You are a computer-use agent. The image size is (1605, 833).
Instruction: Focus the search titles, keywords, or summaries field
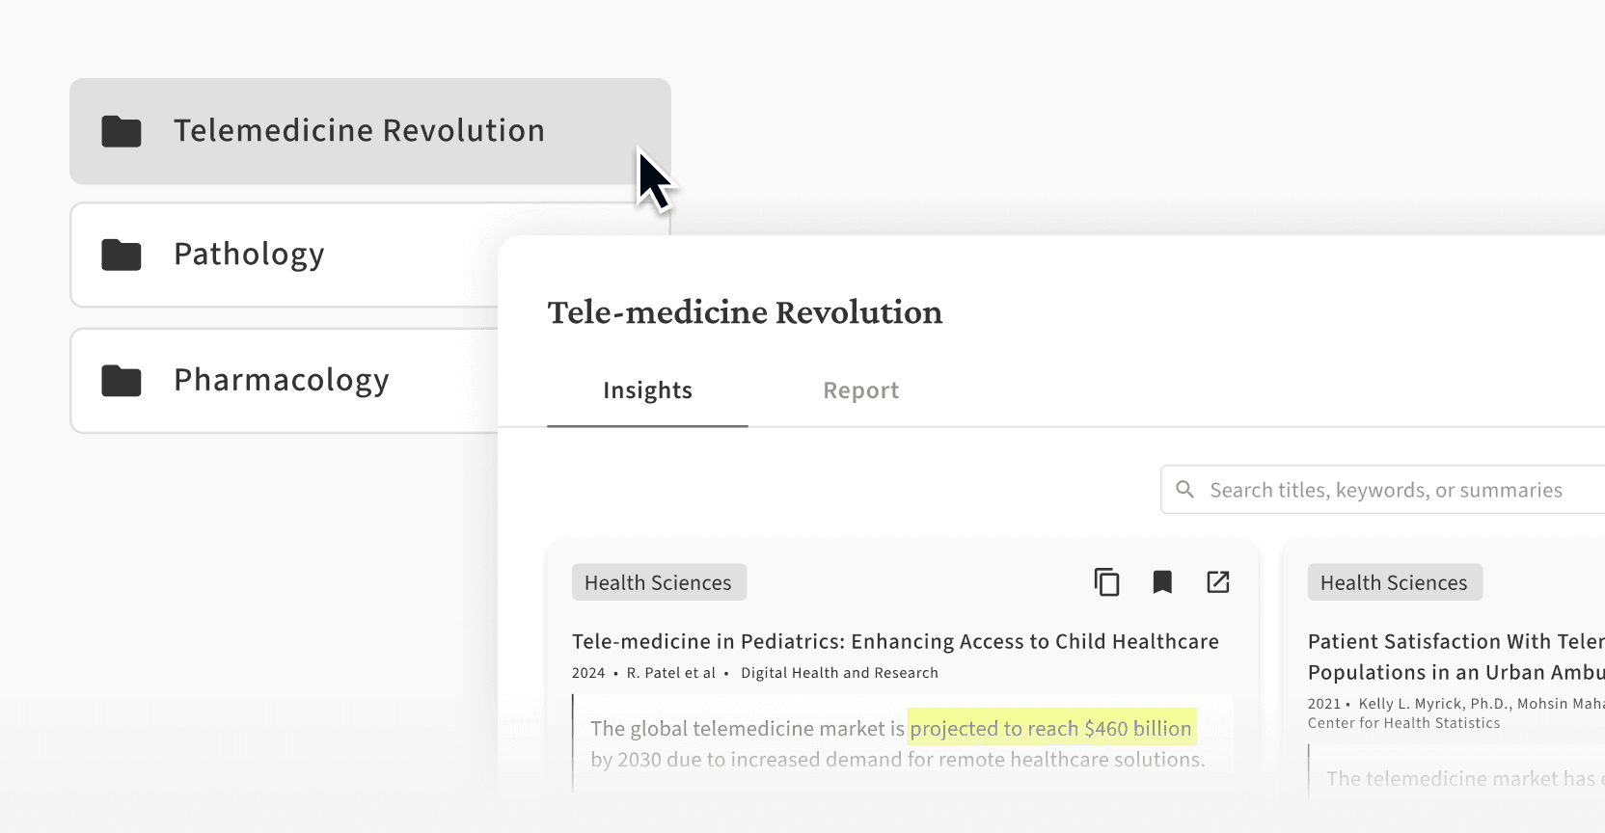(x=1383, y=490)
